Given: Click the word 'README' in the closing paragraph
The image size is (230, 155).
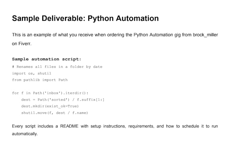Looking at the screenshot, I should pyautogui.click(x=69, y=126).
